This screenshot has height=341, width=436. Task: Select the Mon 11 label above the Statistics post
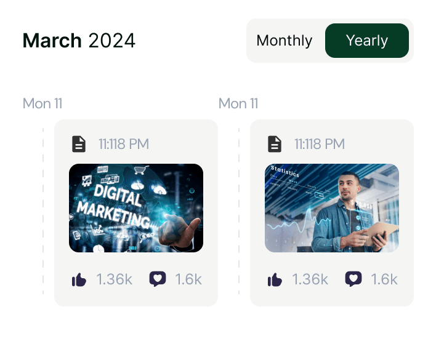pyautogui.click(x=238, y=103)
